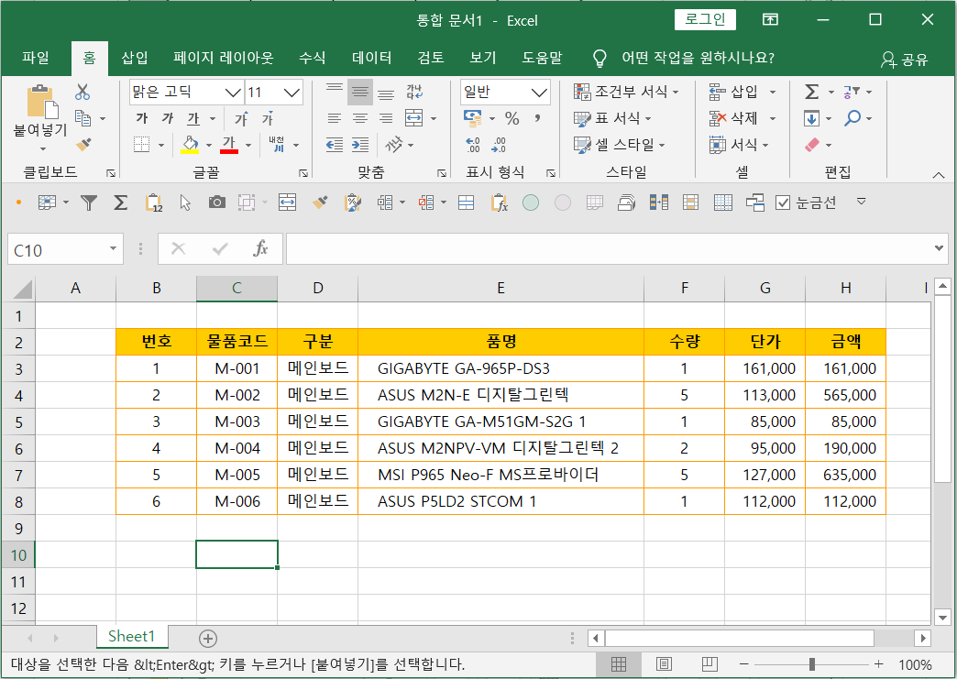Apply comma style

[537, 118]
